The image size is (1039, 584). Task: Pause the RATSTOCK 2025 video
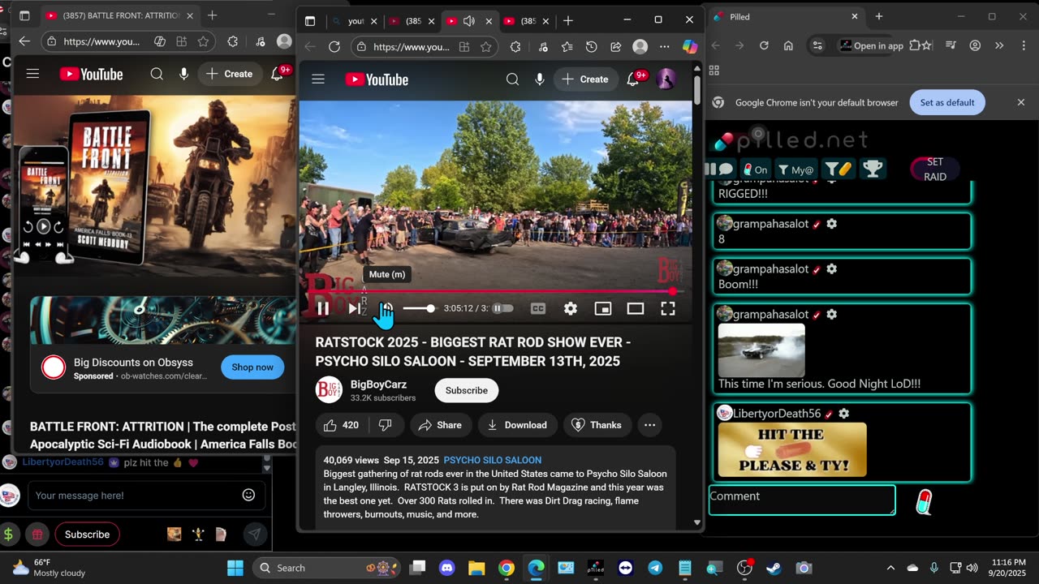(323, 308)
